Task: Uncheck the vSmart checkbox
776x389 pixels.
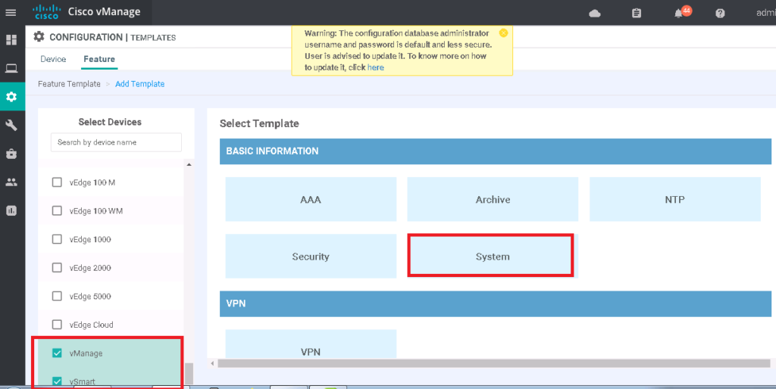Action: (57, 381)
